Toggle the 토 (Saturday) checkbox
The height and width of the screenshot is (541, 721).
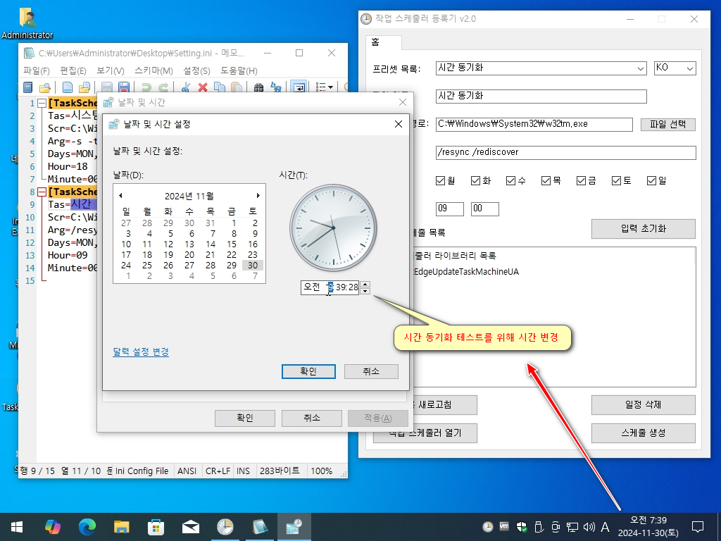[x=616, y=181]
